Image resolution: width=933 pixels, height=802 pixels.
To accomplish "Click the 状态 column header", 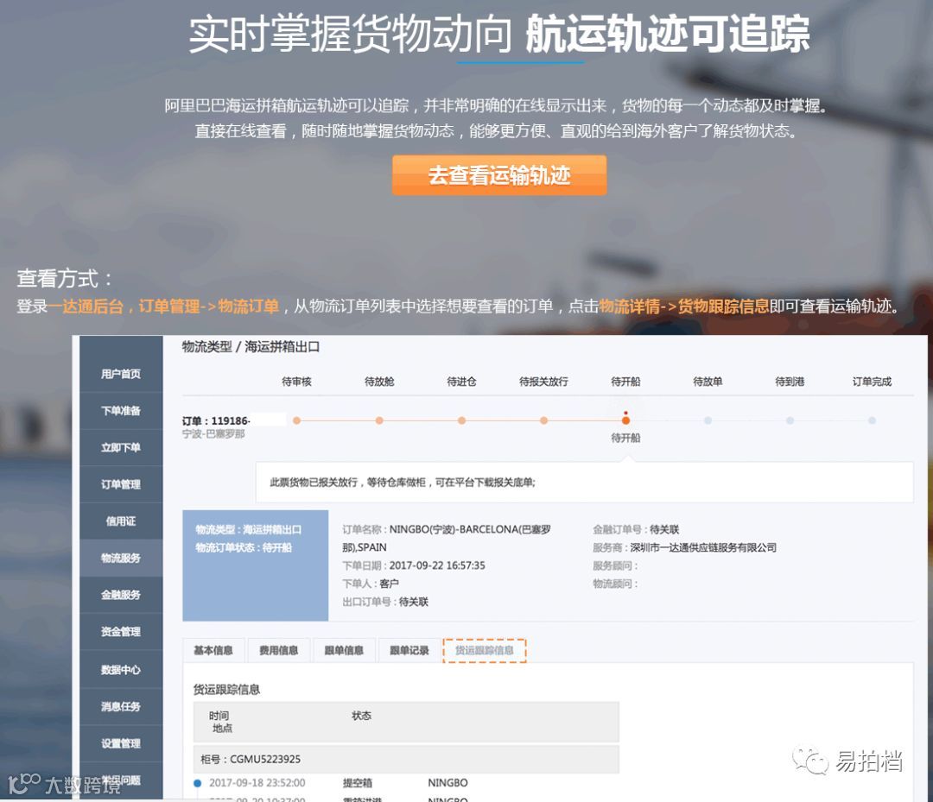I will (x=361, y=716).
